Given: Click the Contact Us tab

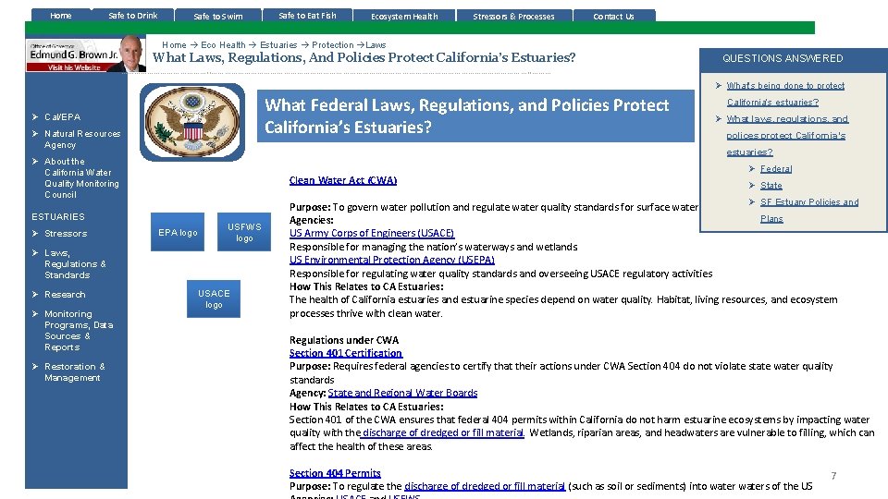Looking at the screenshot, I should pyautogui.click(x=613, y=16).
